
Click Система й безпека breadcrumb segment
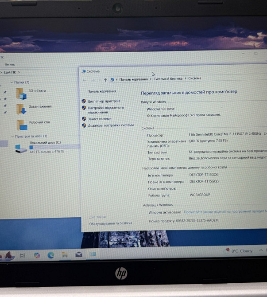[x=168, y=78]
